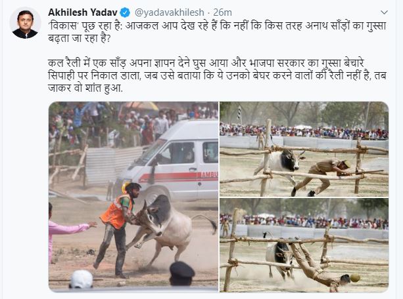Click the man in the orange vest photo

point(117,228)
